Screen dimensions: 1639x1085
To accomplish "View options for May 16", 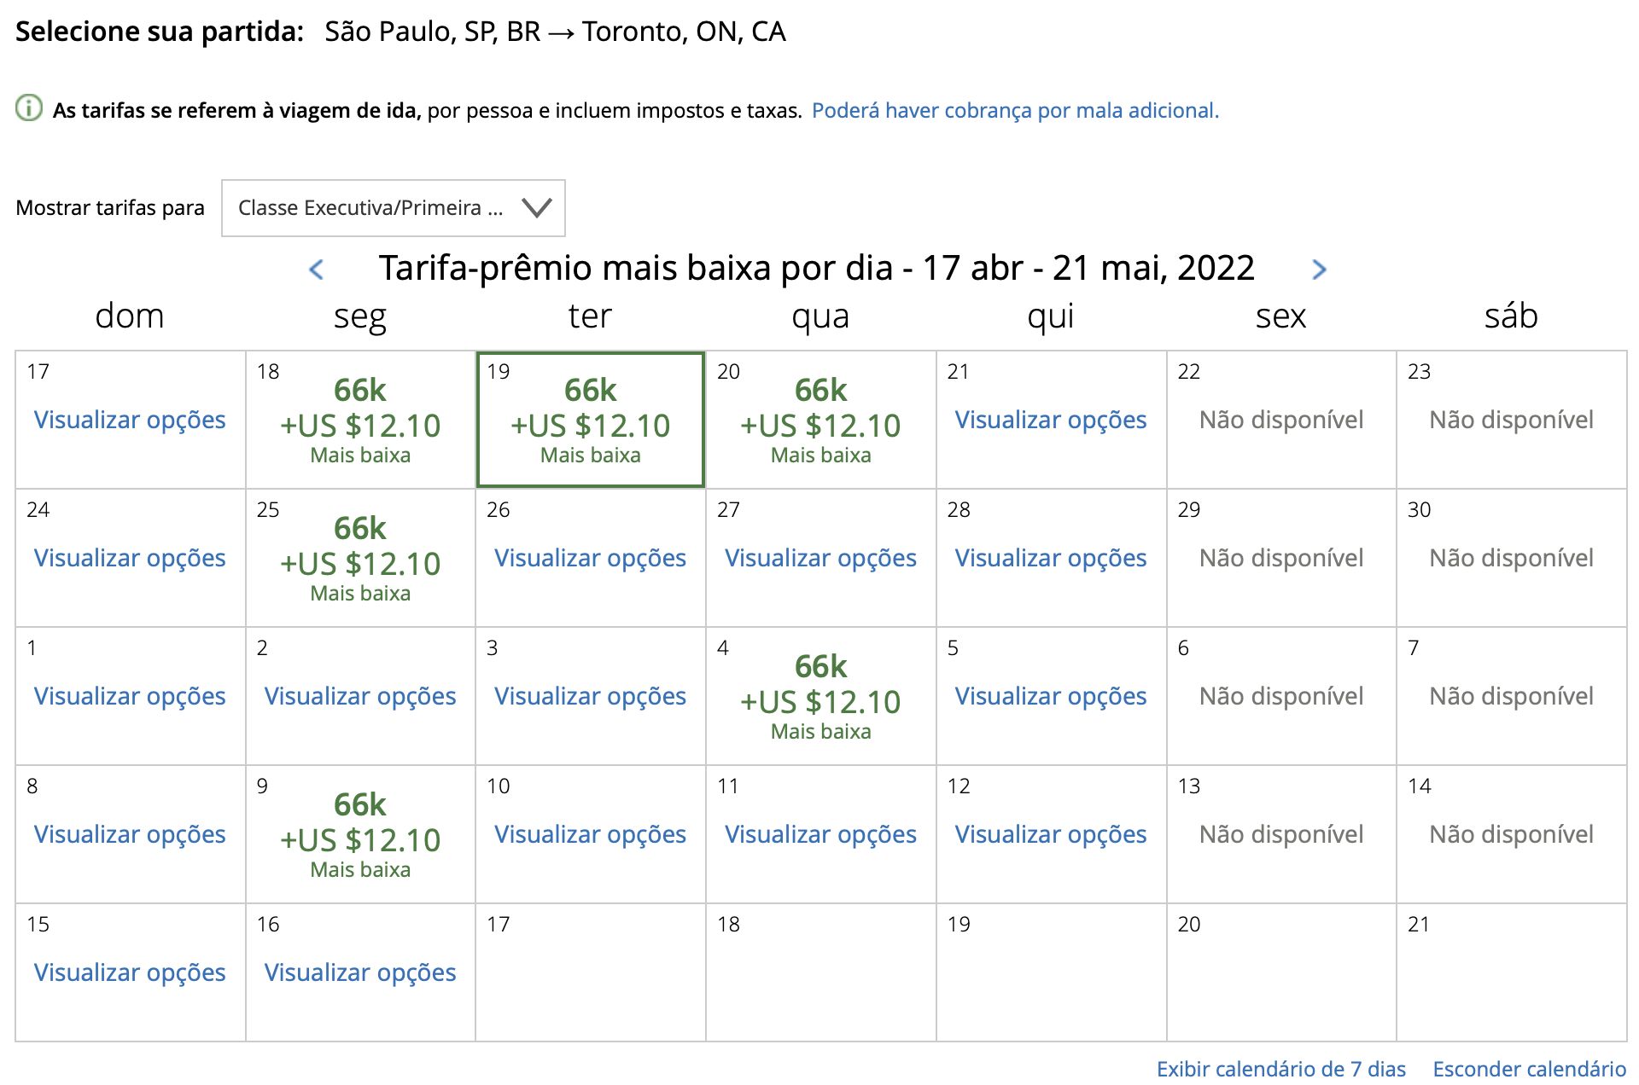I will (360, 972).
